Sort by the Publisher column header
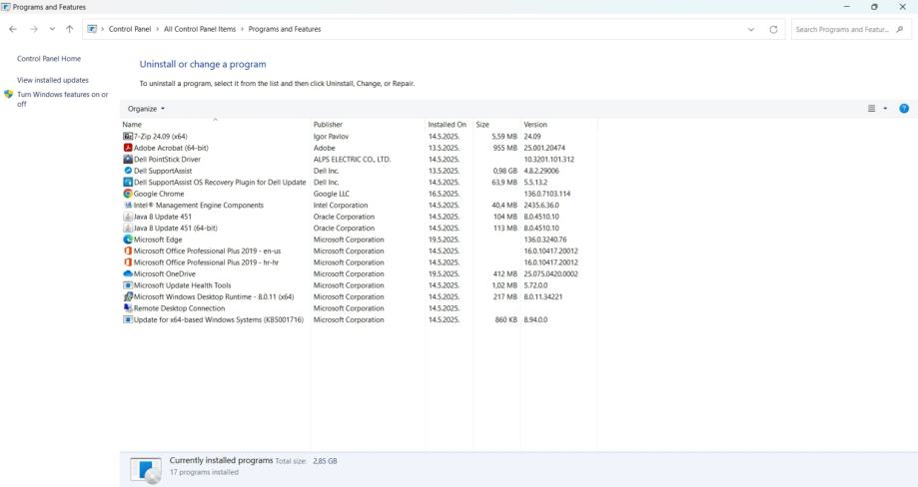 pyautogui.click(x=367, y=125)
